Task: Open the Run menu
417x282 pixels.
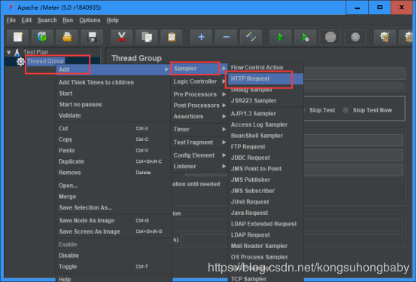Action: click(68, 20)
